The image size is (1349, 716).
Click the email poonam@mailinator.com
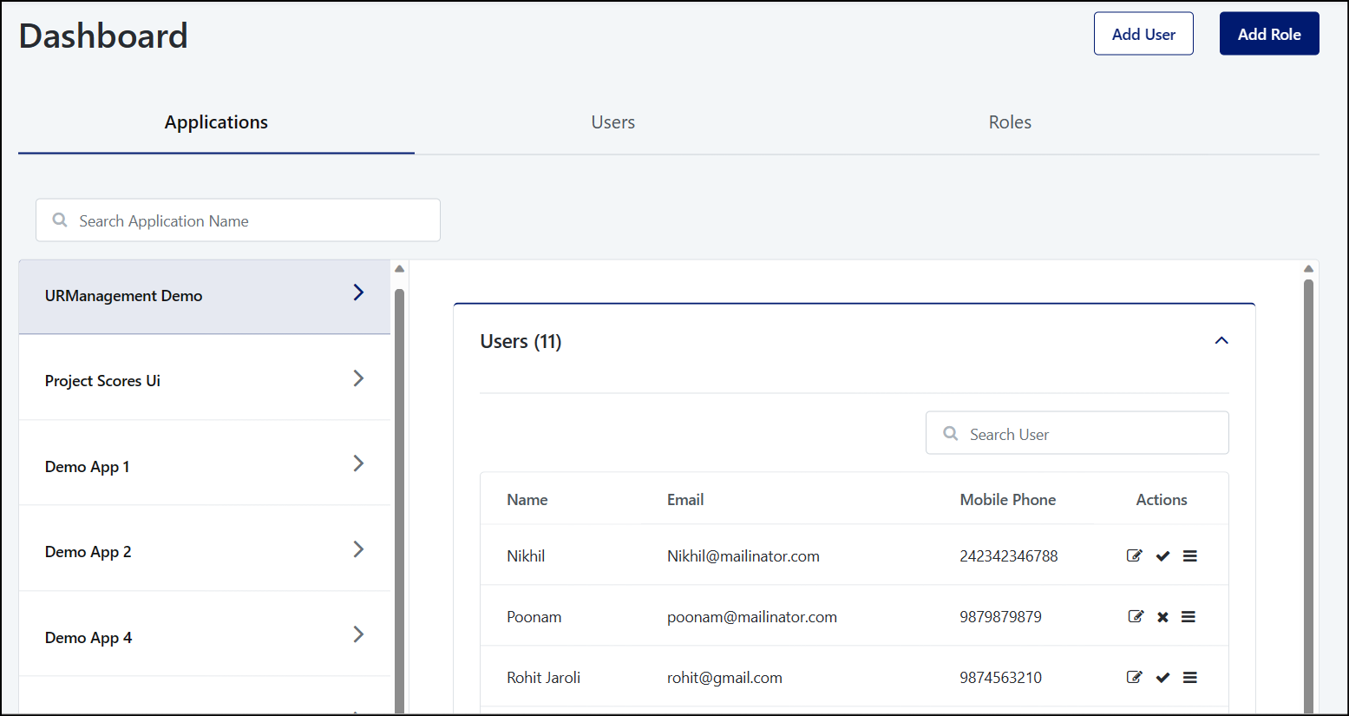752,617
